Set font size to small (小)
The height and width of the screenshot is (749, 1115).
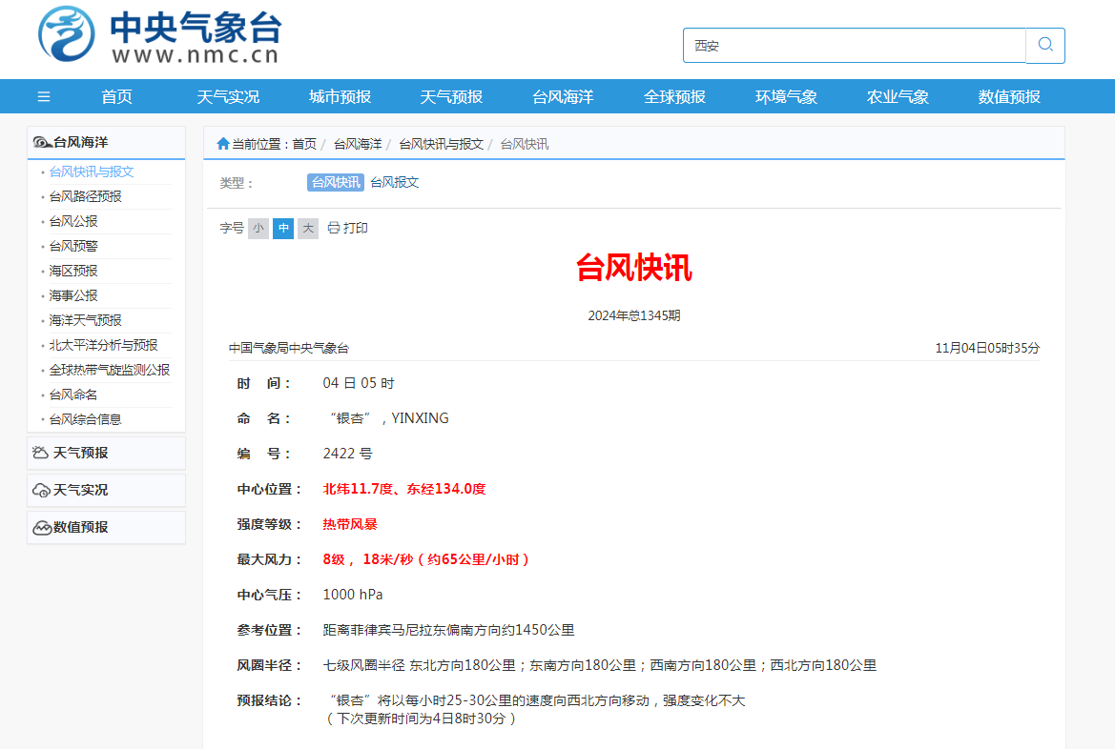(x=258, y=229)
